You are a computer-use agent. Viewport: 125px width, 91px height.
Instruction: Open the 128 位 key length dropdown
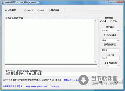pyautogui.click(x=110, y=50)
